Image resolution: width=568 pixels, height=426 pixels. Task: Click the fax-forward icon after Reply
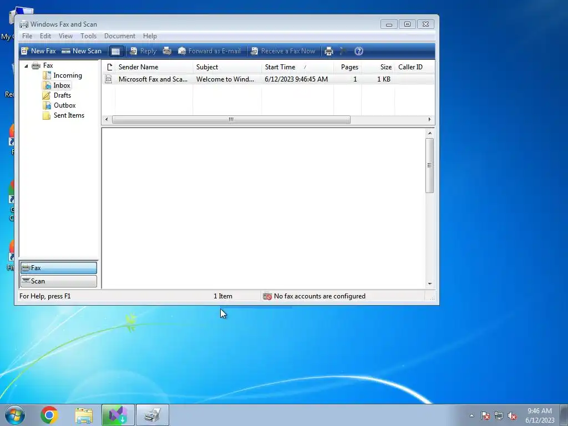tap(167, 51)
